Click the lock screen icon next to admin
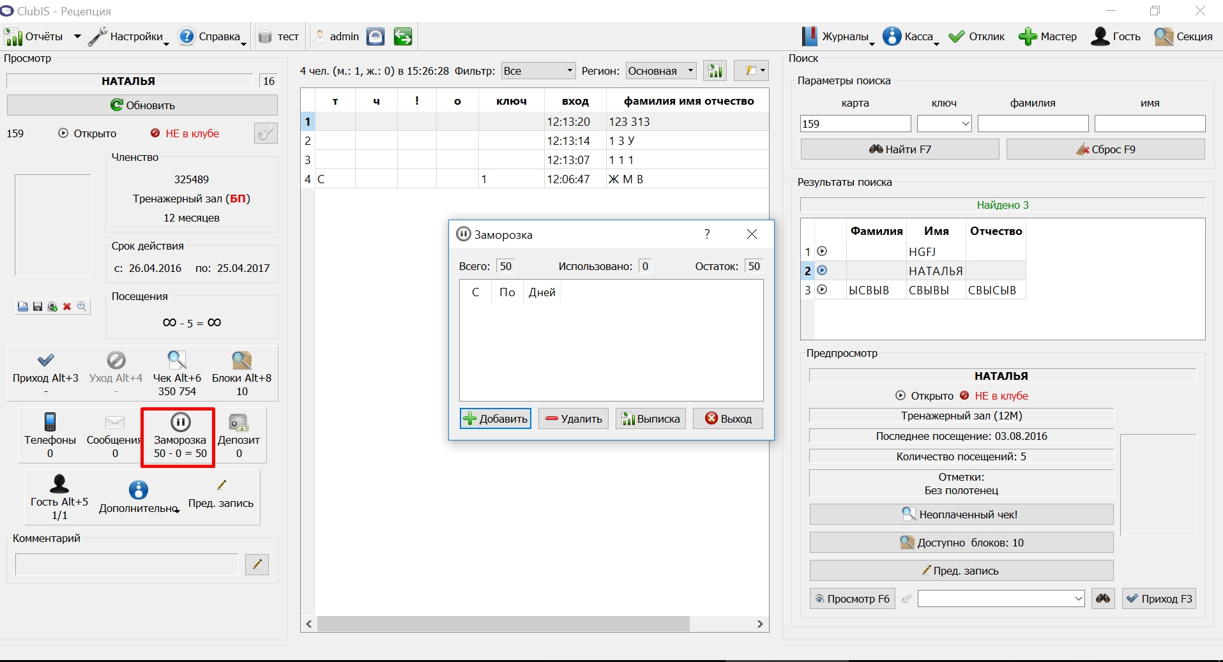The width and height of the screenshot is (1223, 662). tap(376, 37)
